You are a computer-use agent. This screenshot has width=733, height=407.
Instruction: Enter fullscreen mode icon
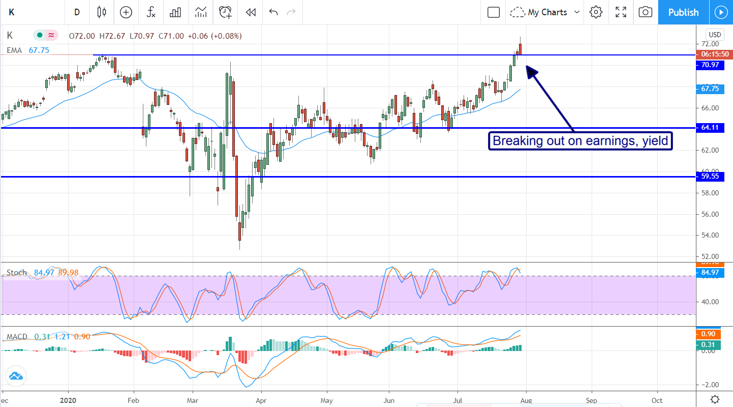click(621, 12)
